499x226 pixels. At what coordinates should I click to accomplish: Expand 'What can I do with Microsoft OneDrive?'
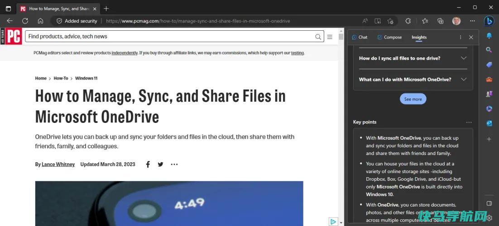(413, 80)
